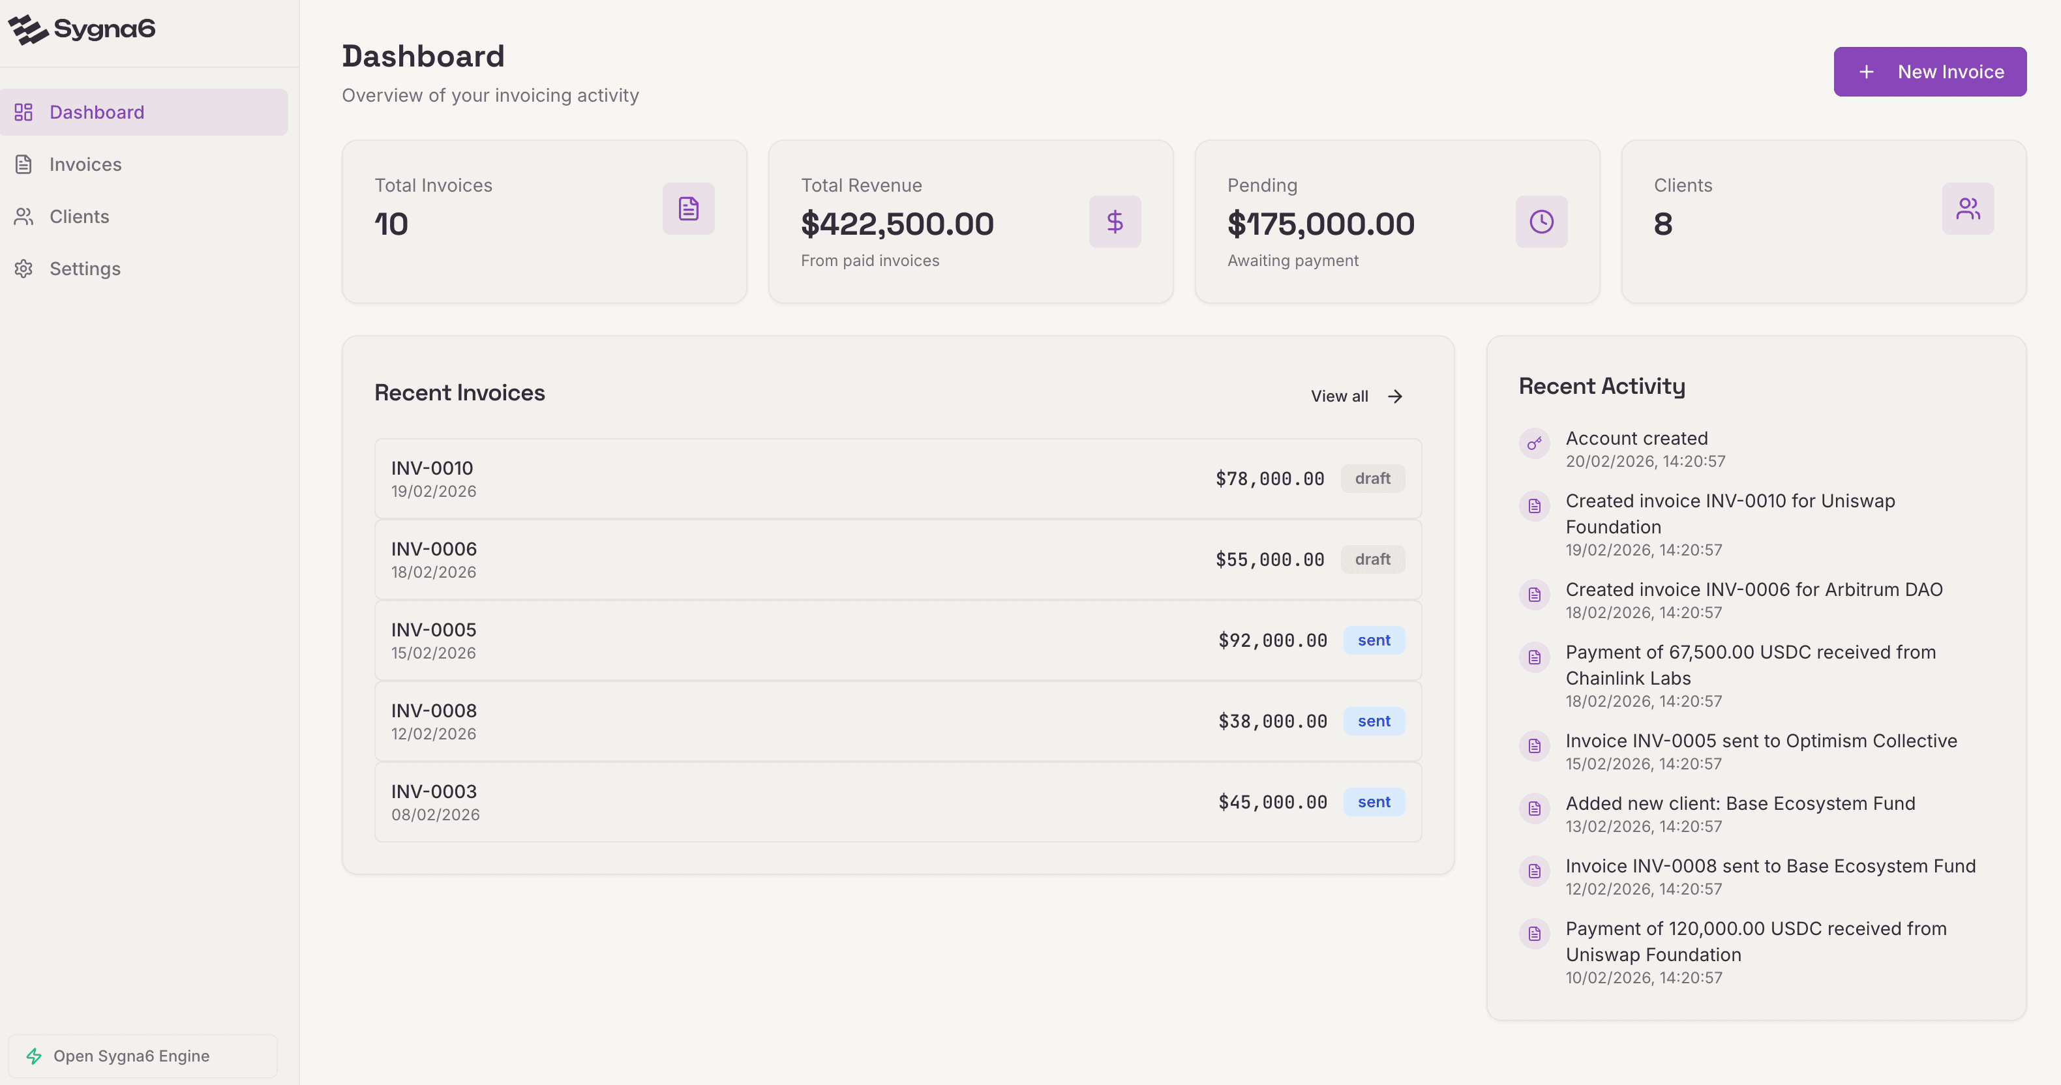Click the Sygna6 logo
Screen dimensions: 2061x1085
pos(82,29)
